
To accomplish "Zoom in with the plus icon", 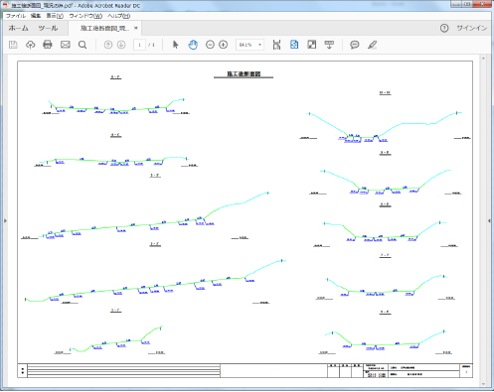I will click(x=224, y=45).
